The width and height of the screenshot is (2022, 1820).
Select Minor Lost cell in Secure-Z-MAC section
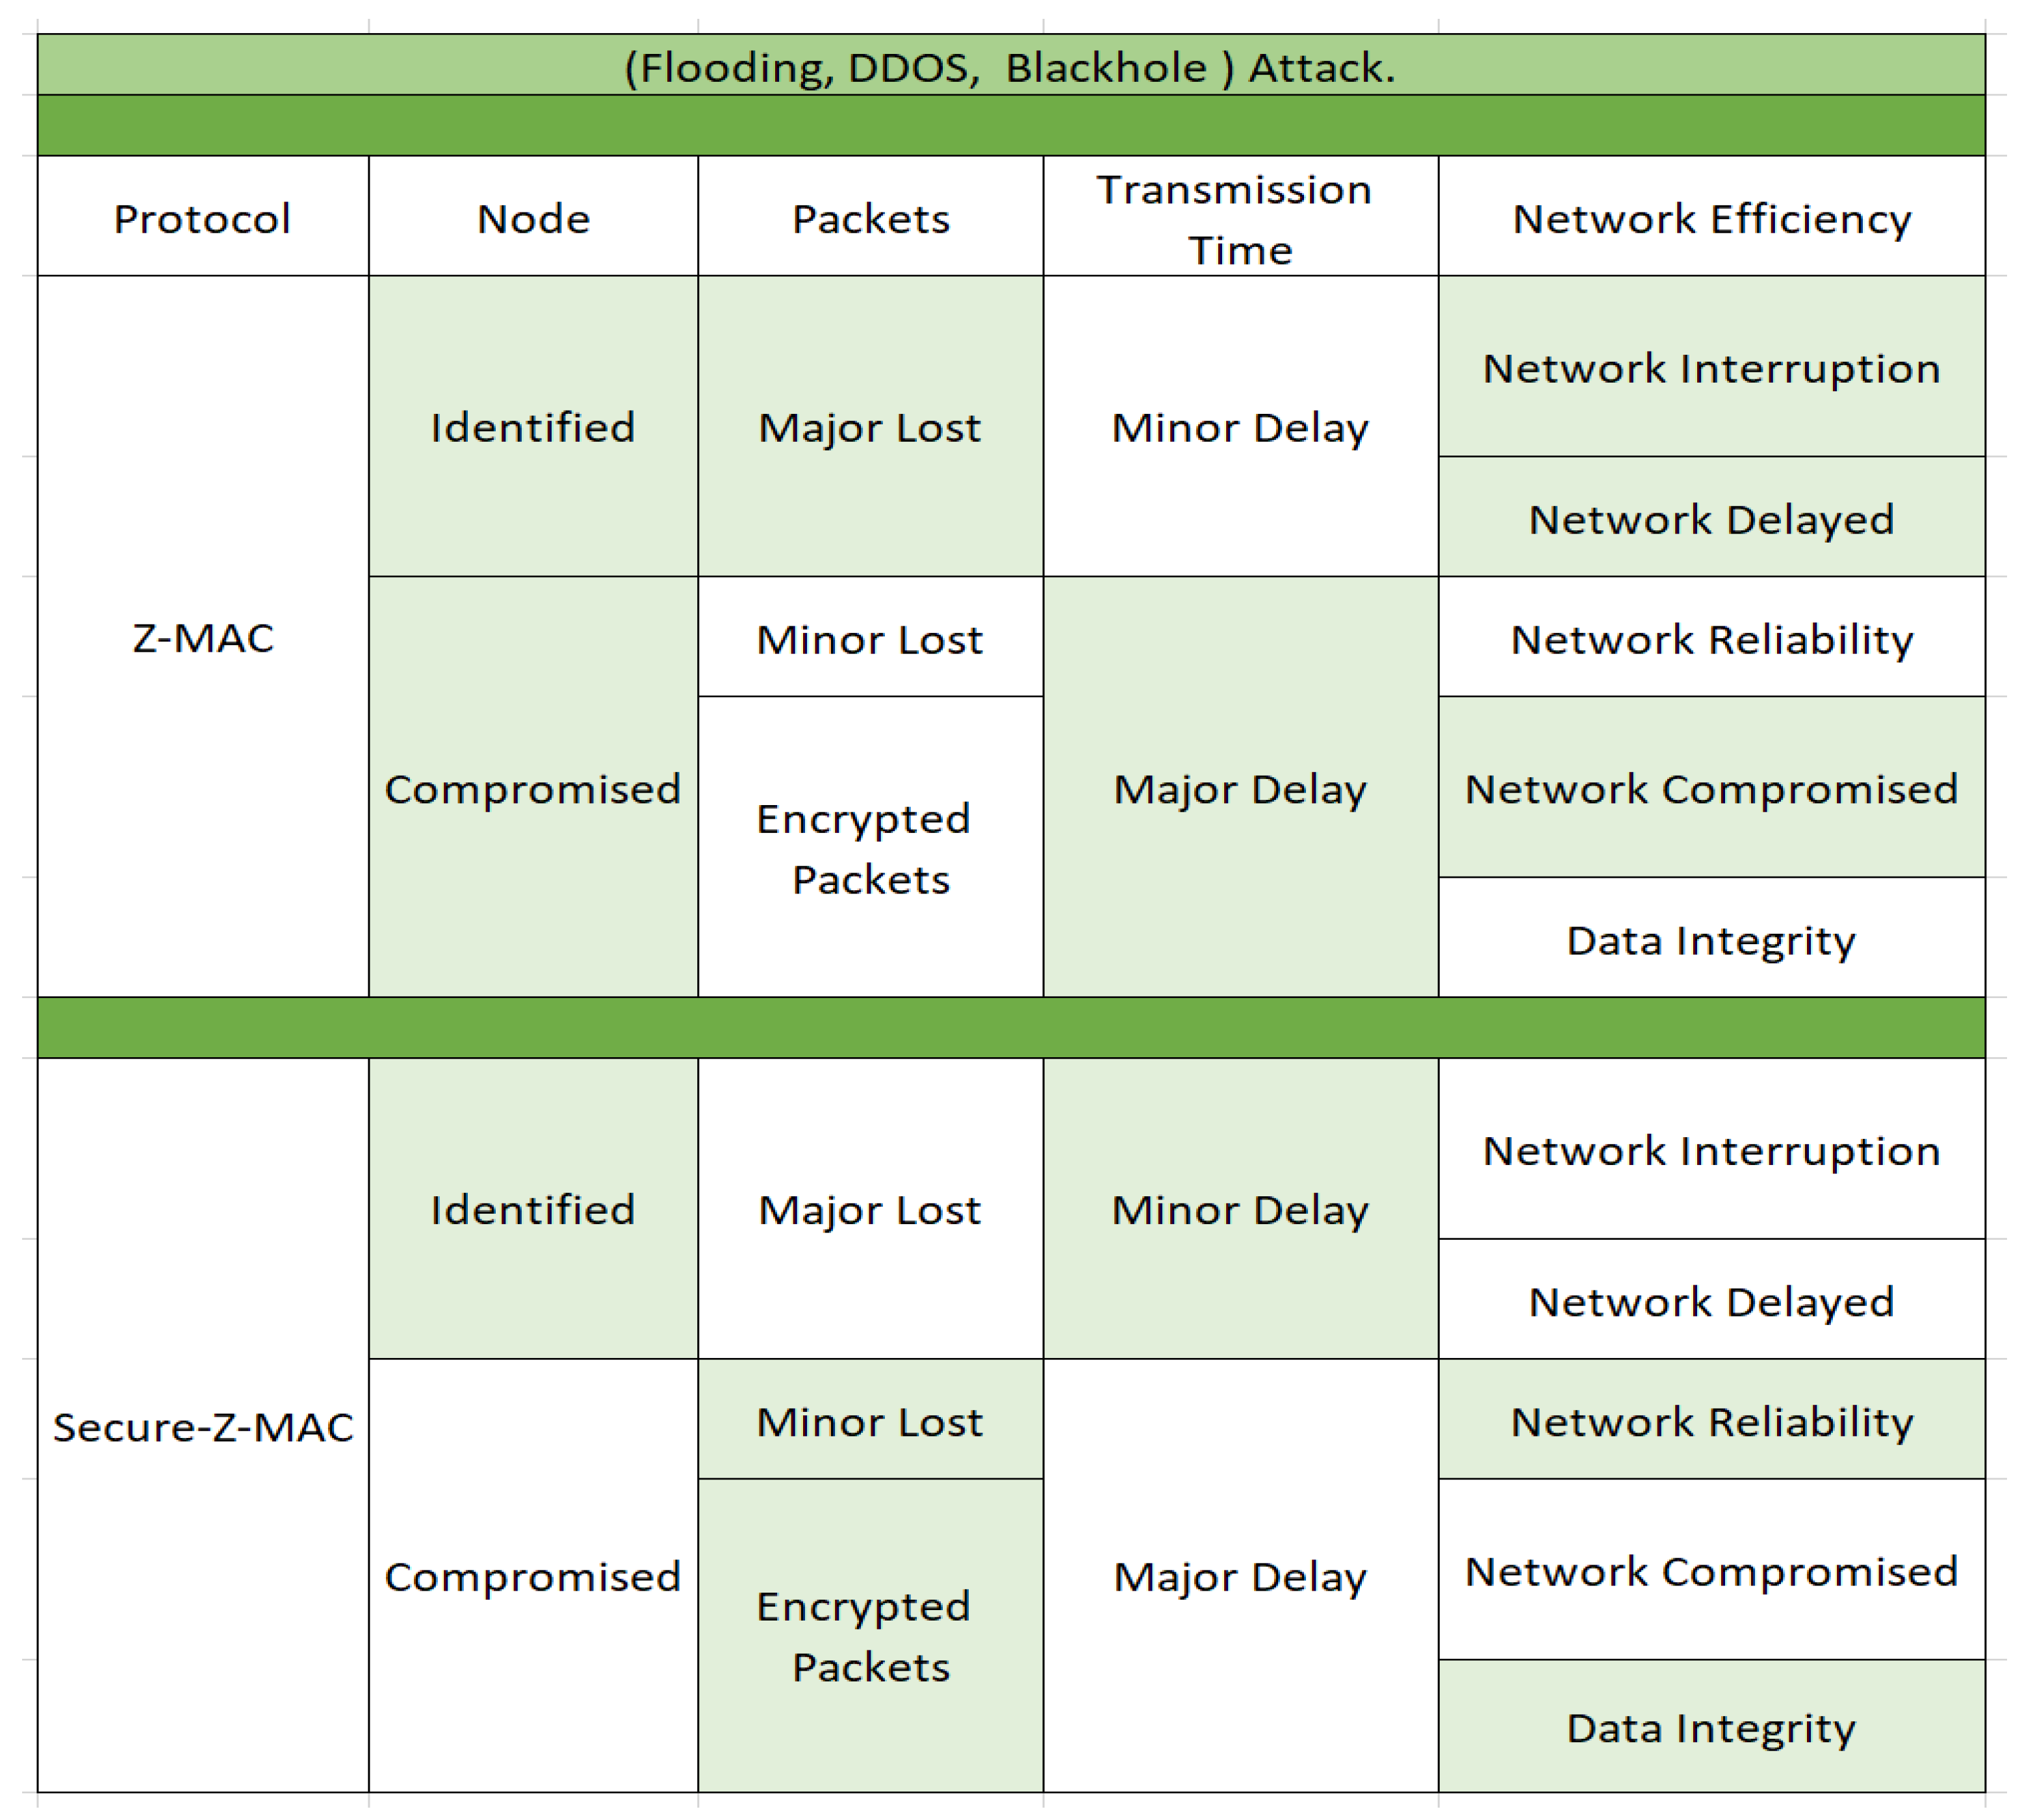(x=870, y=1421)
